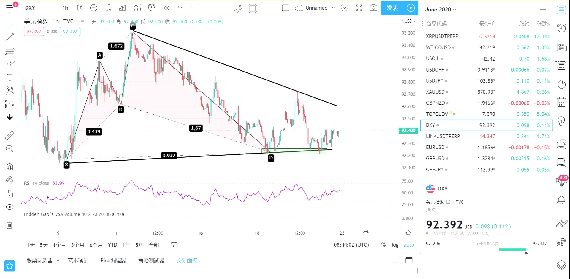Select the text annotation tool
570x279 pixels.
tap(10, 77)
